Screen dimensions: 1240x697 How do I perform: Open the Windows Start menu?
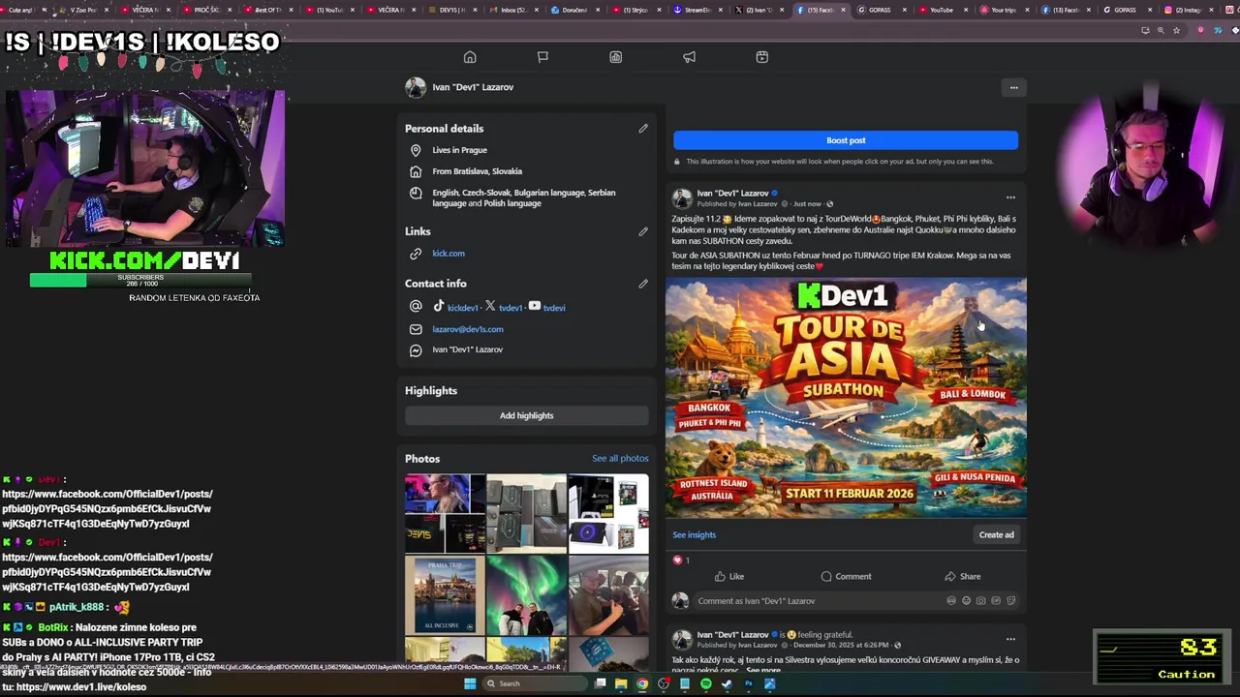470,683
